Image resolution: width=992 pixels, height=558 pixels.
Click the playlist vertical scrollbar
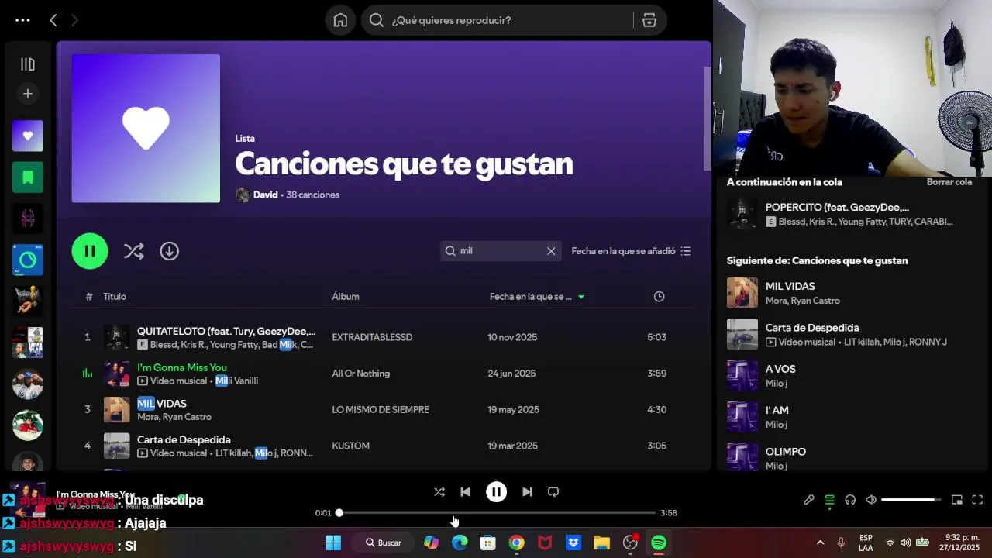click(707, 119)
